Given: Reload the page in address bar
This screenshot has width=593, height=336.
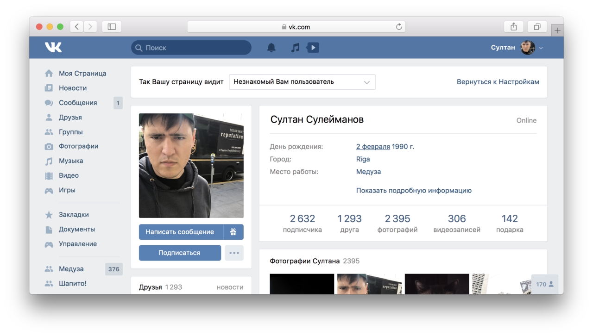Looking at the screenshot, I should pos(398,27).
